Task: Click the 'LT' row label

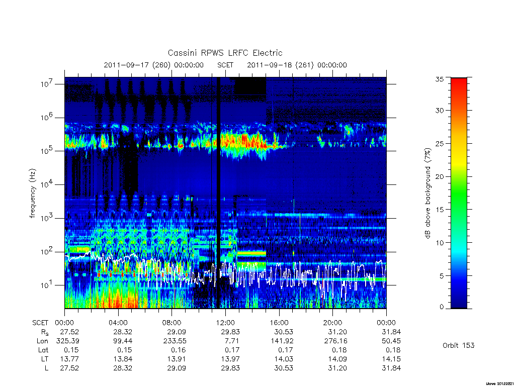Action: 45,359
